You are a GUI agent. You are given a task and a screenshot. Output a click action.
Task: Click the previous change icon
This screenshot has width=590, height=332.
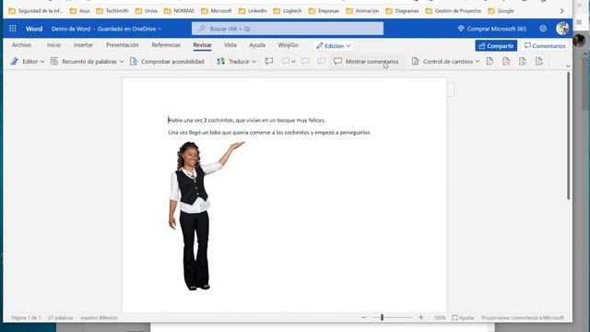pyautogui.click(x=523, y=61)
